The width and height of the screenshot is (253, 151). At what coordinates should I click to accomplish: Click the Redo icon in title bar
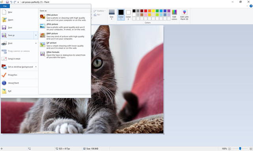[x=15, y=2]
